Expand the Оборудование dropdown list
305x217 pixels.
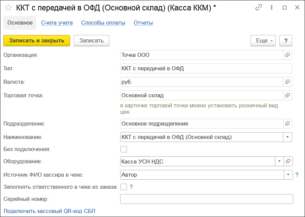(279, 161)
